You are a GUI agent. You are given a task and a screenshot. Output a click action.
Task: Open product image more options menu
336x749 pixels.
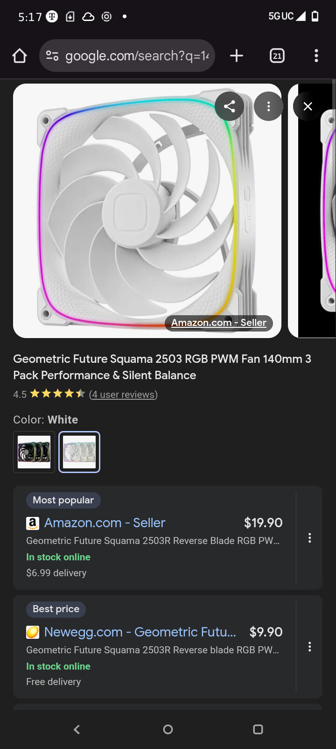[x=268, y=106]
